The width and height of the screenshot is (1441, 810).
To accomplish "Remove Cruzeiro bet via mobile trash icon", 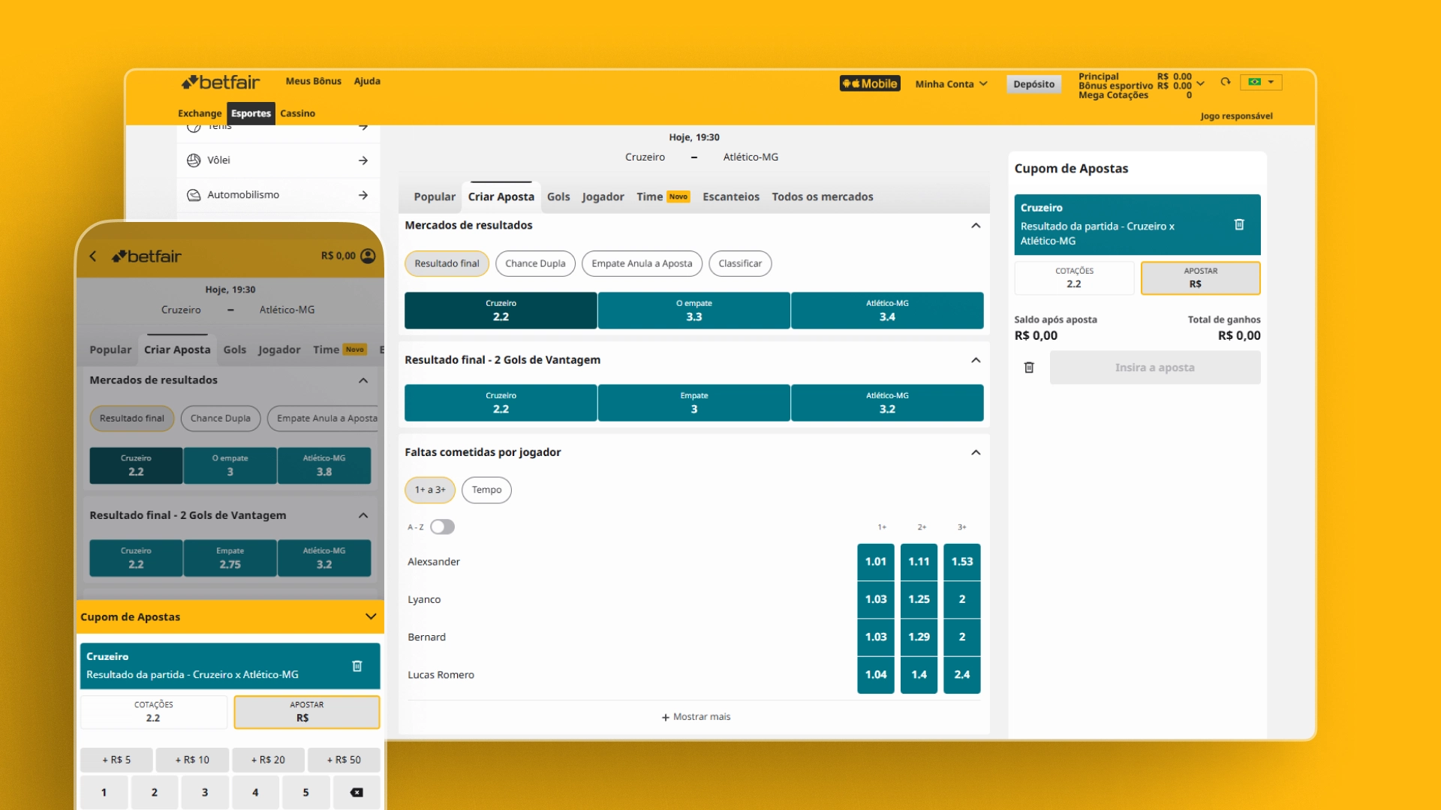I will point(357,666).
